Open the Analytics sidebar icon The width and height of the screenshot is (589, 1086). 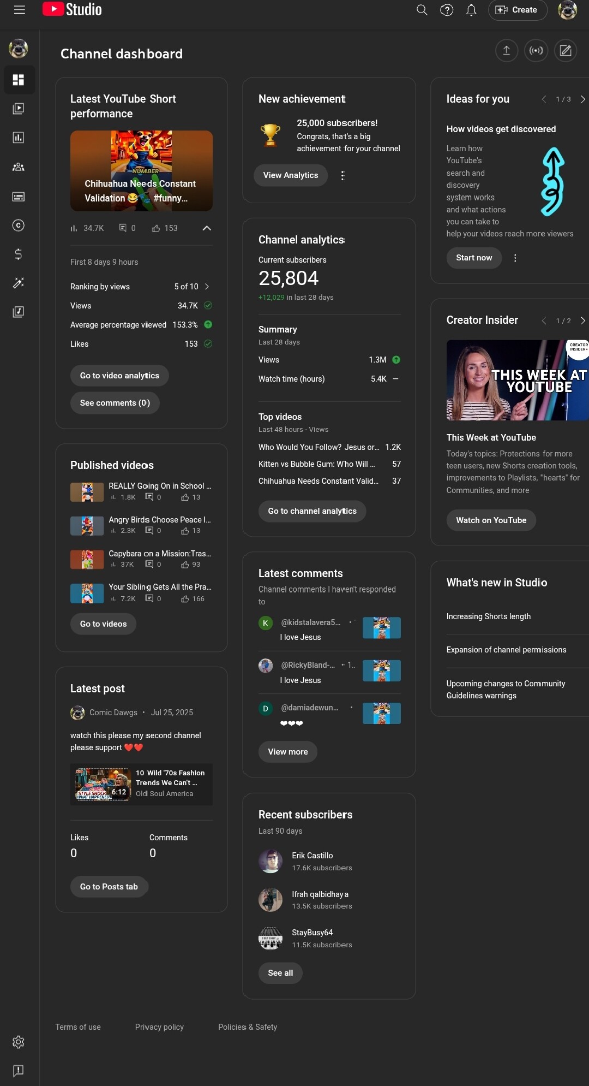point(19,138)
